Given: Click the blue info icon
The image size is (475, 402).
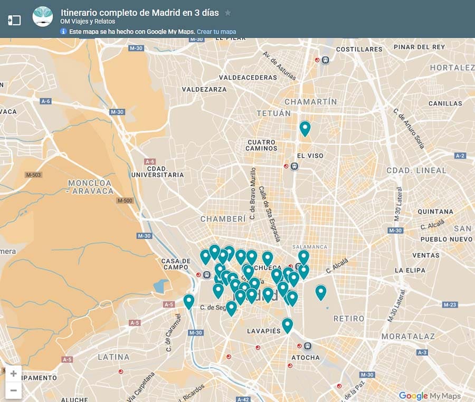Looking at the screenshot, I should [x=63, y=31].
